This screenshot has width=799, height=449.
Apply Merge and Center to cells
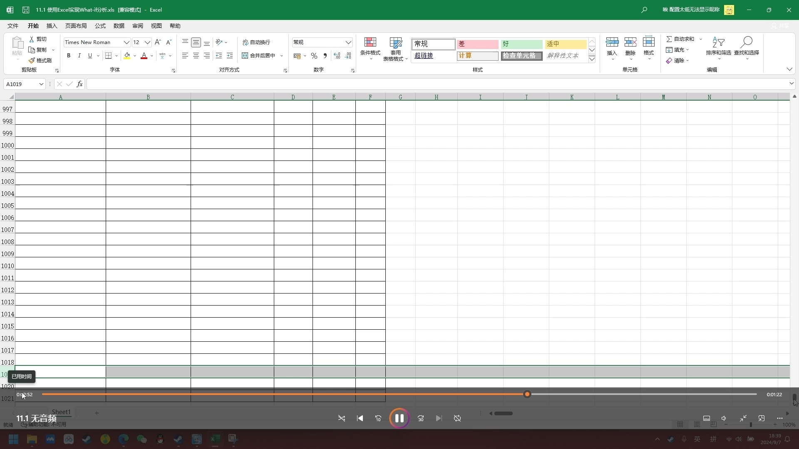[258, 56]
